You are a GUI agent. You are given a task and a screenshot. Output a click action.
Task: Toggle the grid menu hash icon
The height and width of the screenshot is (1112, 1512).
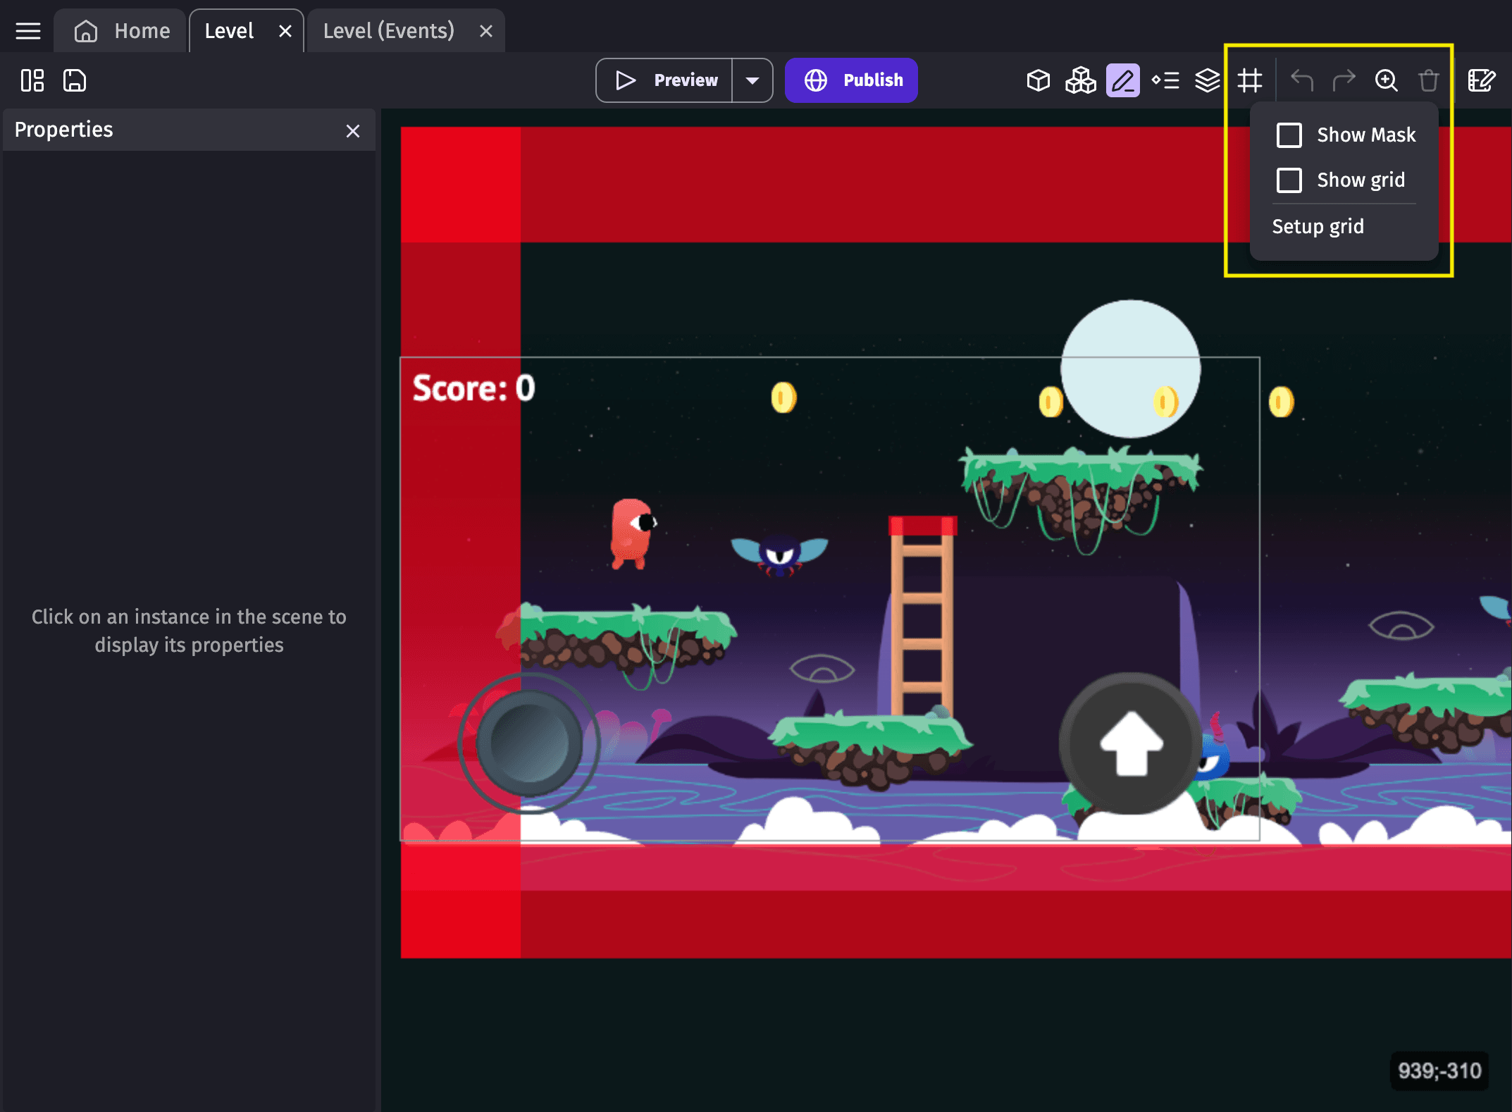(x=1250, y=80)
